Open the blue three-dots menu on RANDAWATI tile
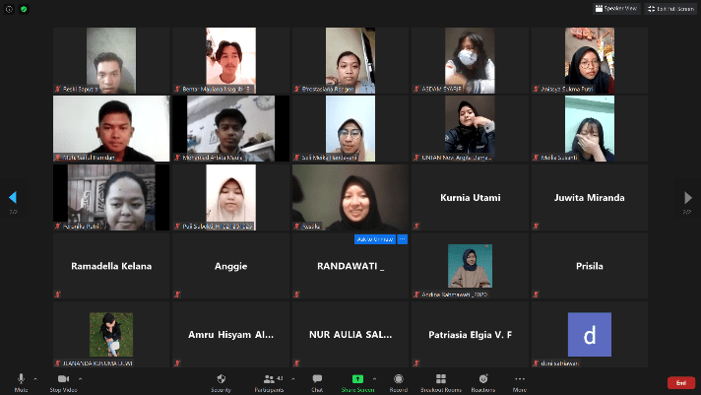The height and width of the screenshot is (395, 701). (402, 239)
